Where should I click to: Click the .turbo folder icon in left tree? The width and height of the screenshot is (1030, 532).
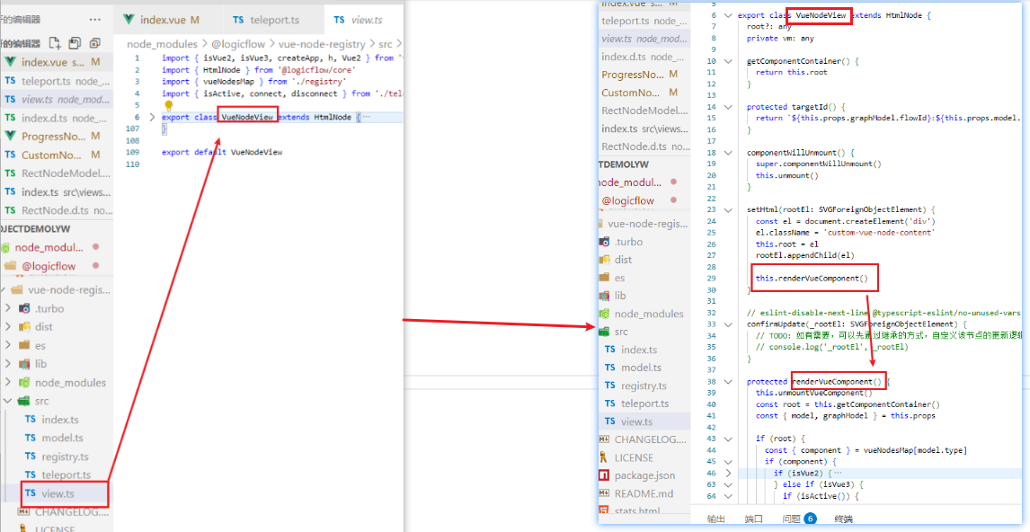tap(22, 308)
